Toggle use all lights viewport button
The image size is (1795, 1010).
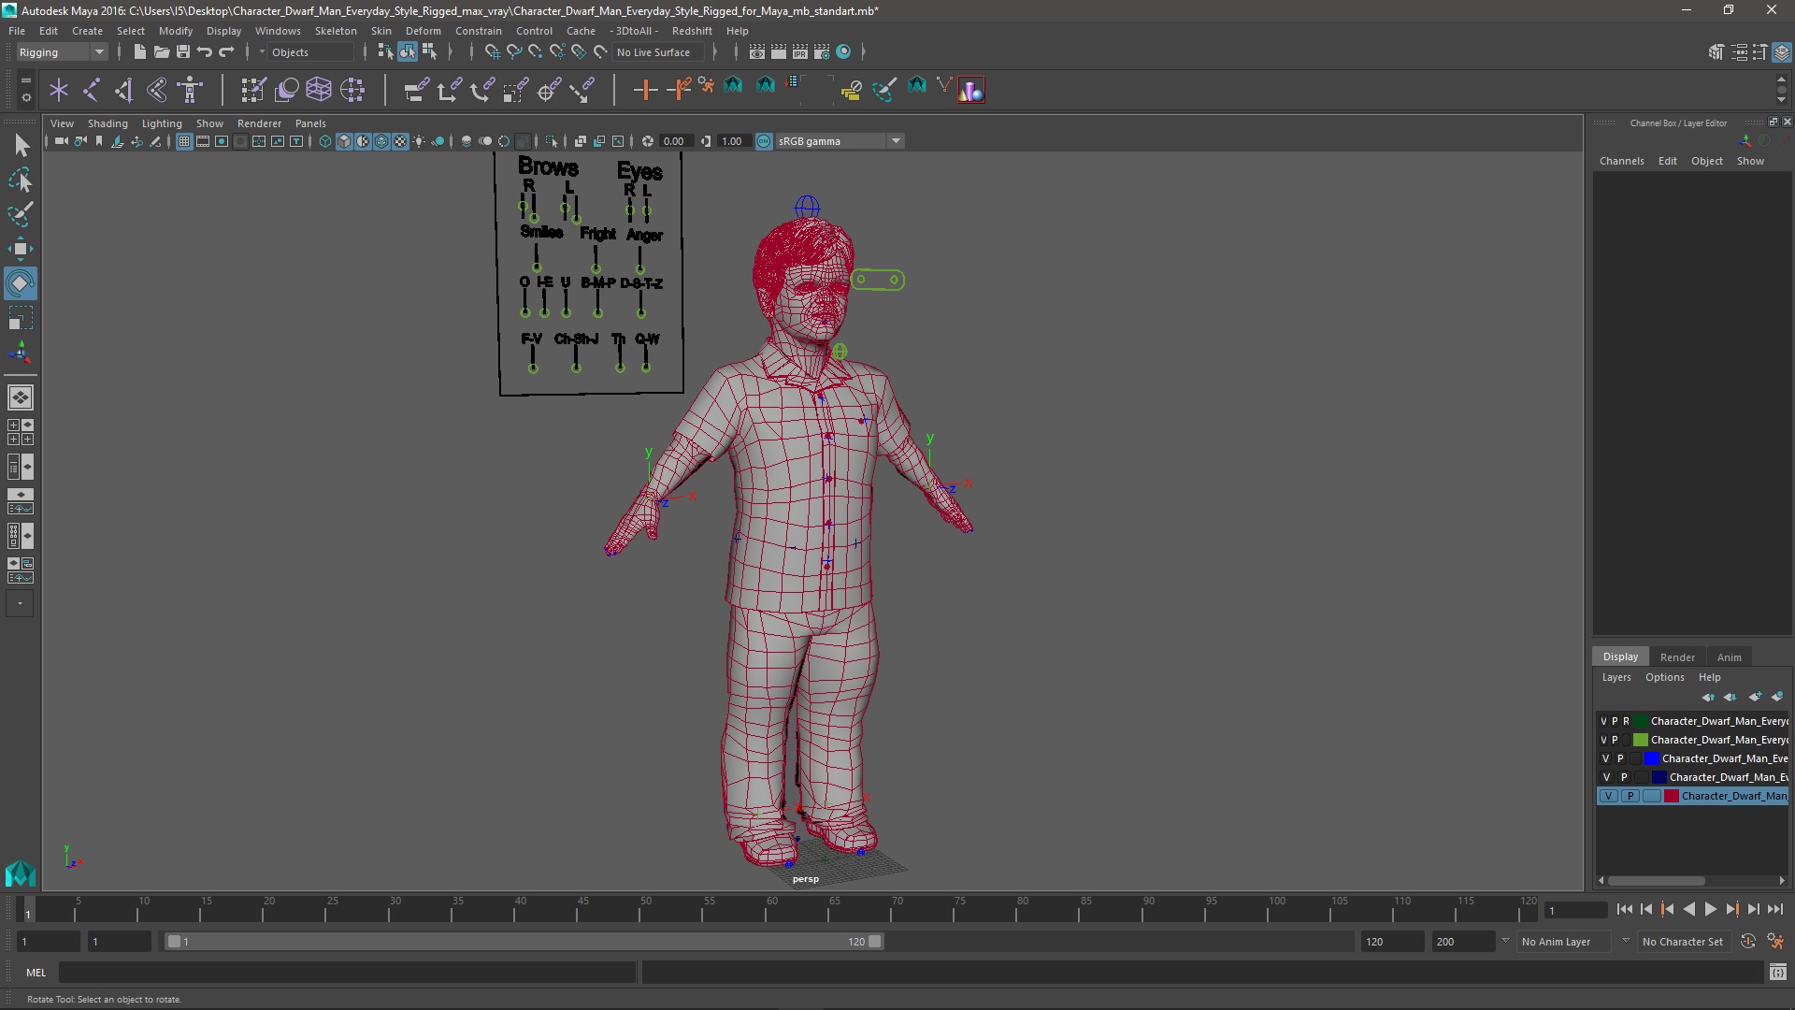point(419,141)
